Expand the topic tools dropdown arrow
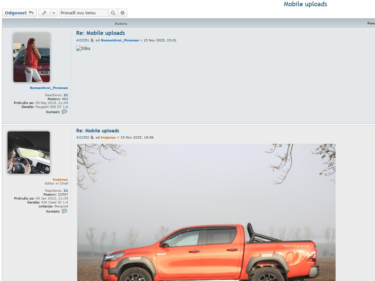 [x=54, y=13]
